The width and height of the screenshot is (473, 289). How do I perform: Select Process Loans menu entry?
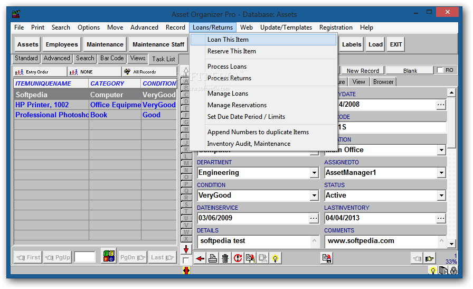pos(263,67)
